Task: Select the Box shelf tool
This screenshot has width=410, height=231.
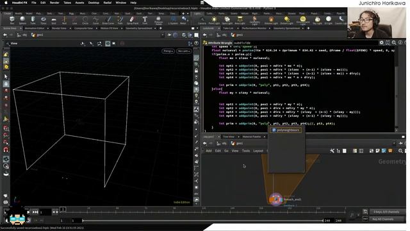Action: coord(12,20)
